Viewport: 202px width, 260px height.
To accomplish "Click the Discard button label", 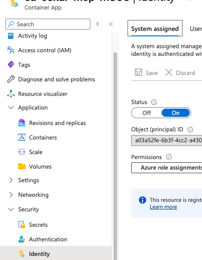I will coord(186,73).
